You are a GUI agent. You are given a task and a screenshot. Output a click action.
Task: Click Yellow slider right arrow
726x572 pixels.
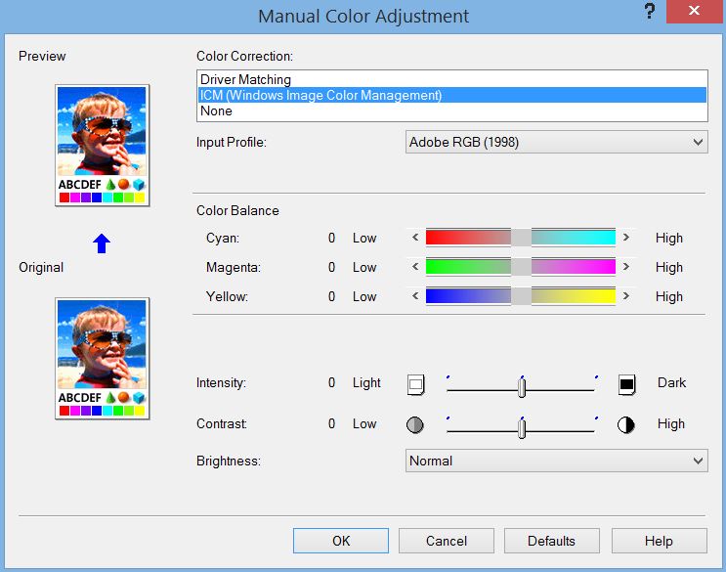(x=626, y=296)
